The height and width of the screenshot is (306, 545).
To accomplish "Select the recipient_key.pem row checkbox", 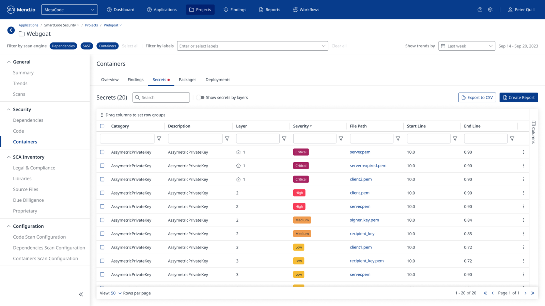I will click(x=102, y=261).
